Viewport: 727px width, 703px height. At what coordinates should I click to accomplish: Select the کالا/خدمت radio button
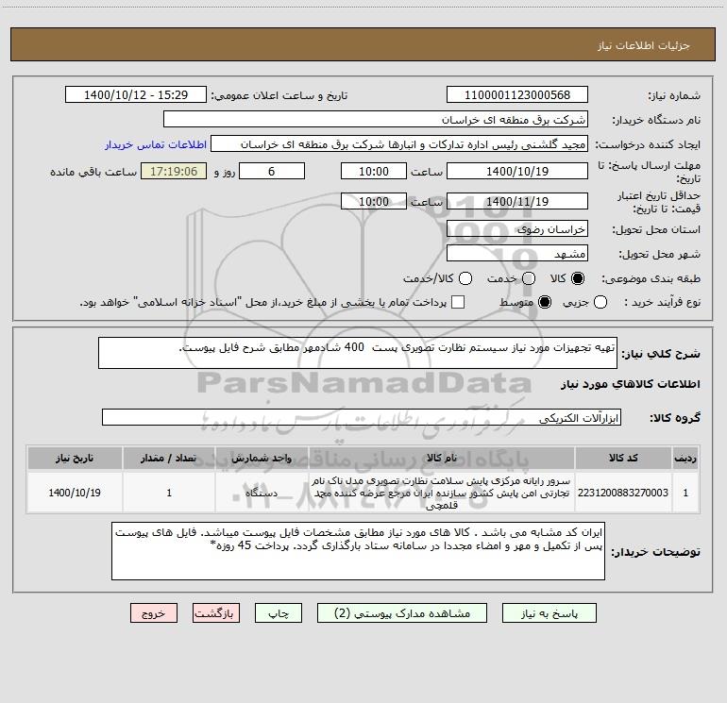coord(465,278)
